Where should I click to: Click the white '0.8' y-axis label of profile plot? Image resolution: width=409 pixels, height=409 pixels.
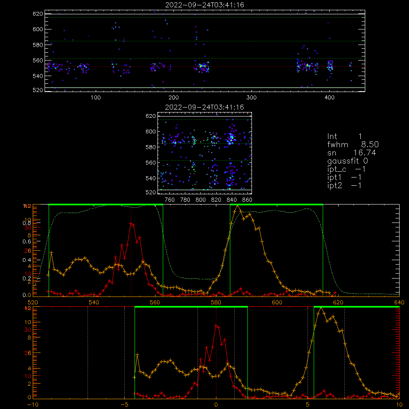pos(27,223)
